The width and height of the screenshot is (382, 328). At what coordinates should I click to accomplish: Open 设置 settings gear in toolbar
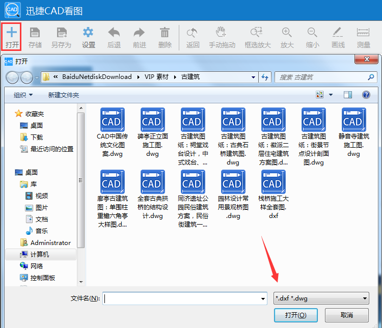tap(88, 33)
